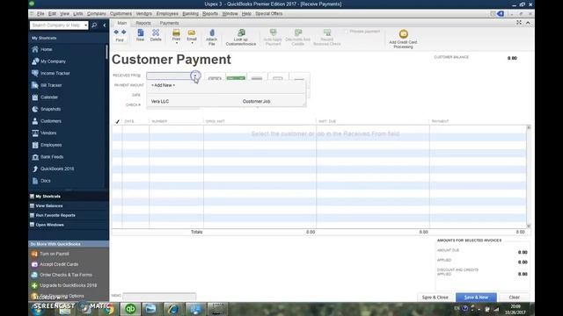
Task: Go to previous payment with Find left arrow
Action: 116,32
